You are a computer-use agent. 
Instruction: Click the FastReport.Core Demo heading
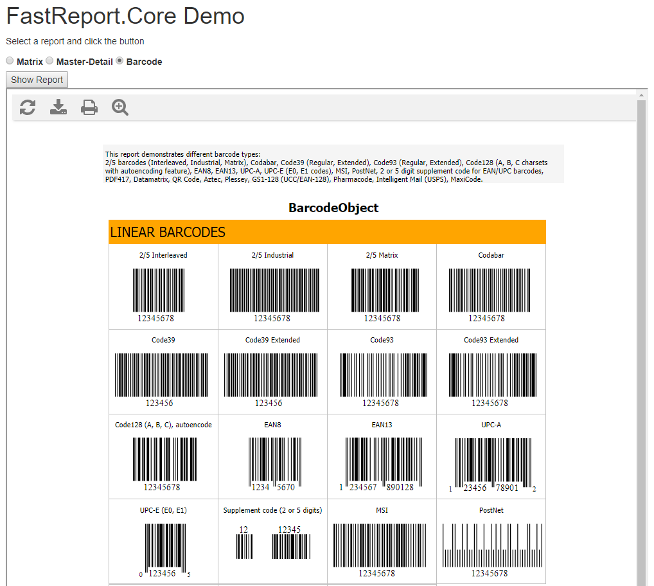tap(125, 16)
